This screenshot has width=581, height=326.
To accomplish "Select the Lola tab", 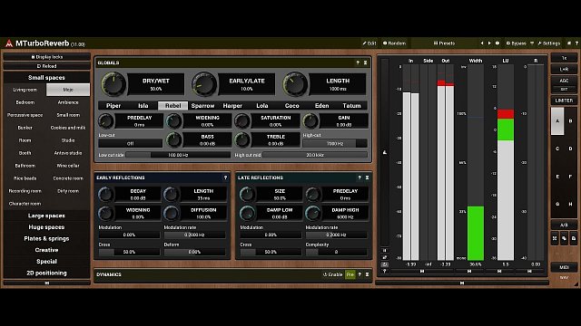I will 262,106.
